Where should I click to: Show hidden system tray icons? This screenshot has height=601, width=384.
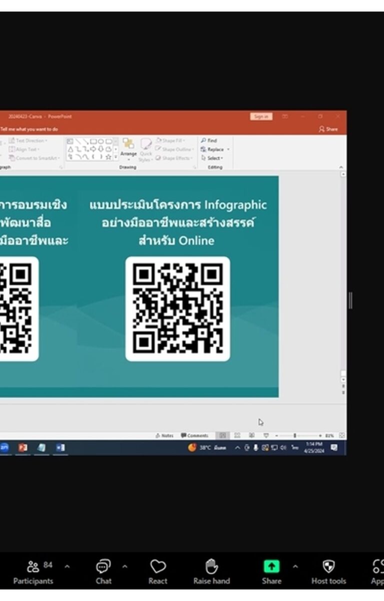(237, 448)
